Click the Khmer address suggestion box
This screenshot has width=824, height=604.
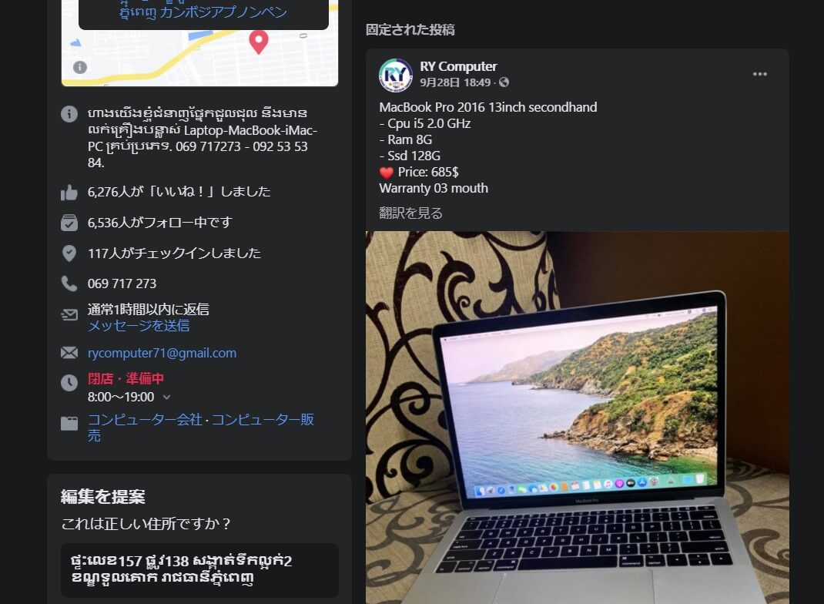199,570
